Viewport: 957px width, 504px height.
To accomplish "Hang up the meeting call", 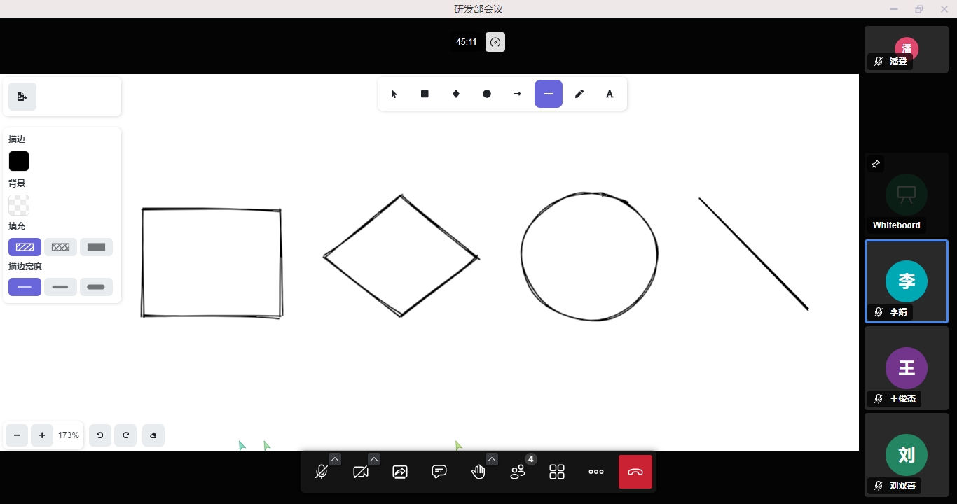I will click(x=635, y=472).
